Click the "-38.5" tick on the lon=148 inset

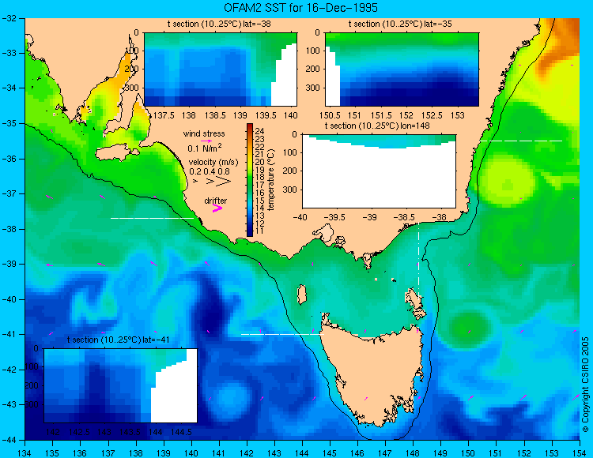coord(406,217)
